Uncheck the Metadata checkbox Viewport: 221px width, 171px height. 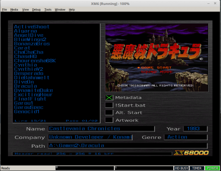[x=109, y=98]
